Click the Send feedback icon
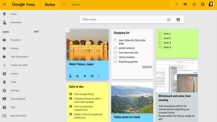The width and height of the screenshot is (217, 122). click(4, 99)
